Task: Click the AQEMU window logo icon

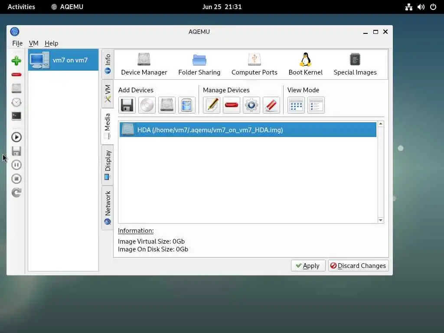Action: [15, 31]
